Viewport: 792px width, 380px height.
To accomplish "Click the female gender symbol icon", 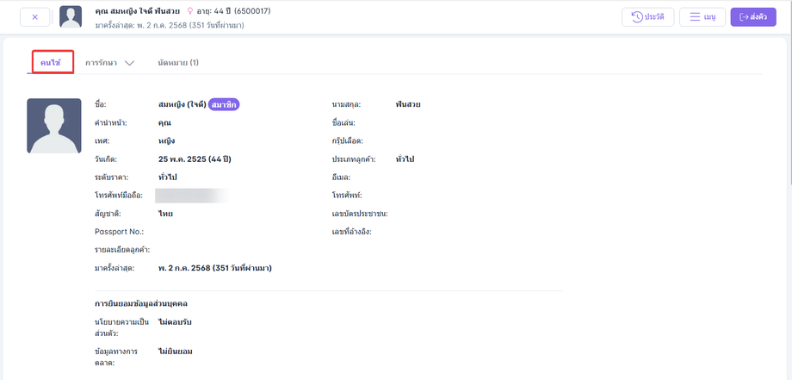I will [190, 10].
